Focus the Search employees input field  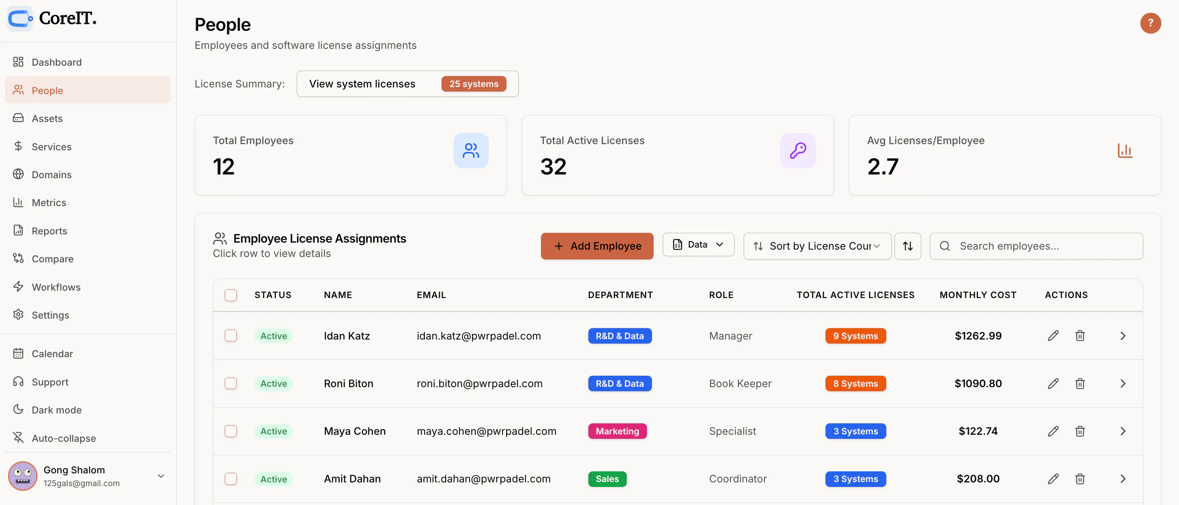coord(1036,246)
